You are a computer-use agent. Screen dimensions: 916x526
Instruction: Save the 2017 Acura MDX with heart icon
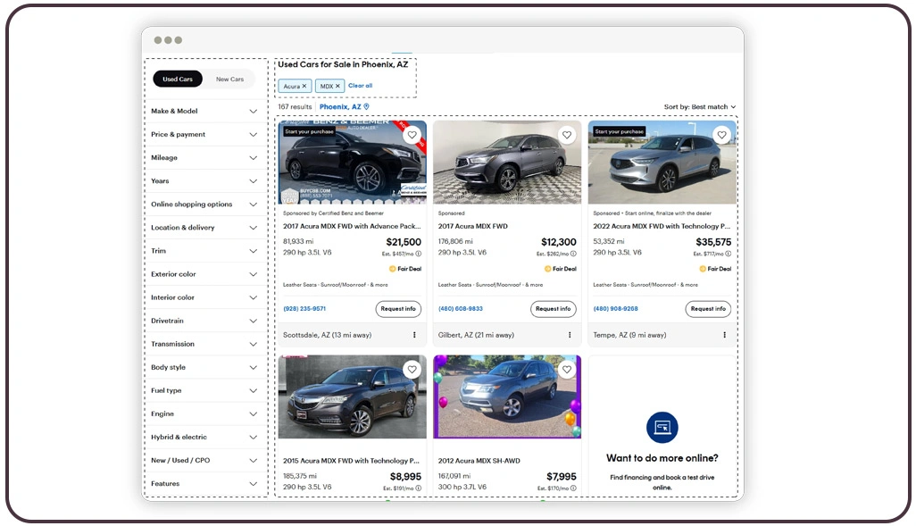pos(412,135)
